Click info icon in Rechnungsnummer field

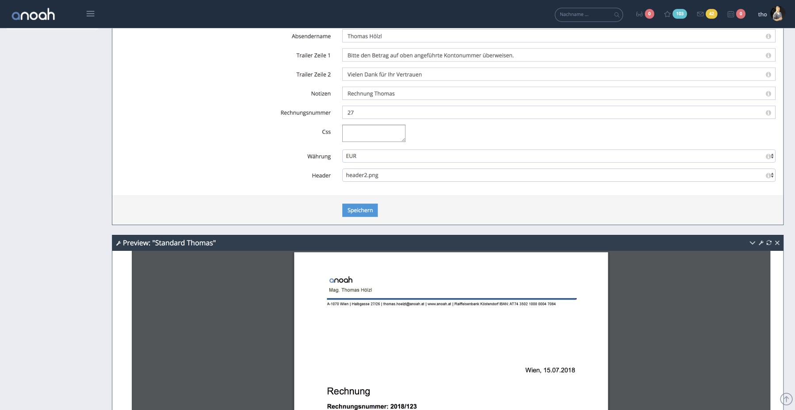coord(768,113)
